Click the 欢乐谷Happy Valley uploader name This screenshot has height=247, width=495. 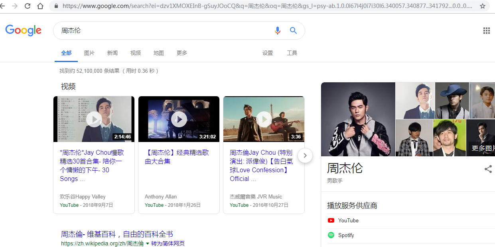(x=83, y=196)
